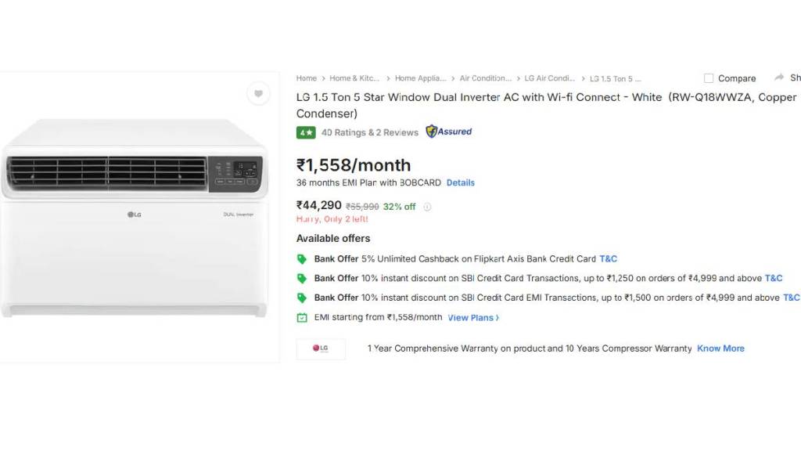Click the first Bank Offer green tag icon
This screenshot has width=801, height=451.
pyautogui.click(x=302, y=259)
